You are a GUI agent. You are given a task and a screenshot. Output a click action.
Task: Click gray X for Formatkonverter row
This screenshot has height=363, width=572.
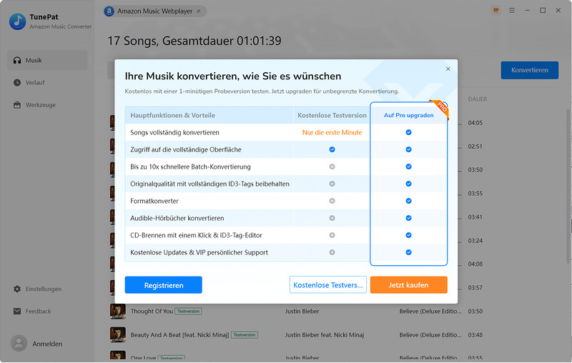pyautogui.click(x=332, y=201)
